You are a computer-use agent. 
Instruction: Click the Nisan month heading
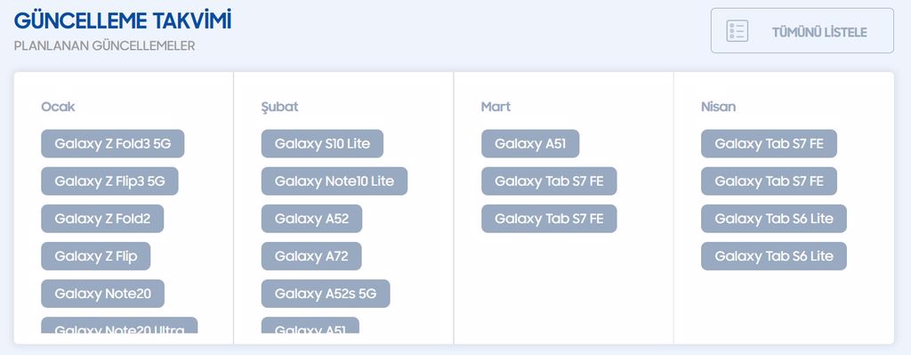(718, 107)
